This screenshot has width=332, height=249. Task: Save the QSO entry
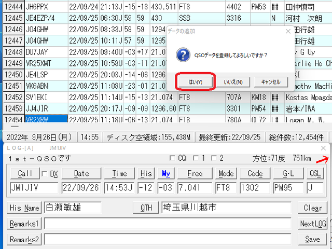(x=313, y=240)
